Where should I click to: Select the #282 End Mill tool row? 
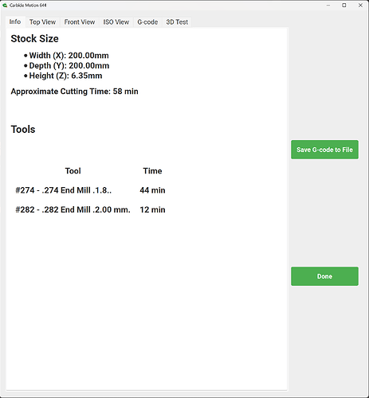click(90, 209)
